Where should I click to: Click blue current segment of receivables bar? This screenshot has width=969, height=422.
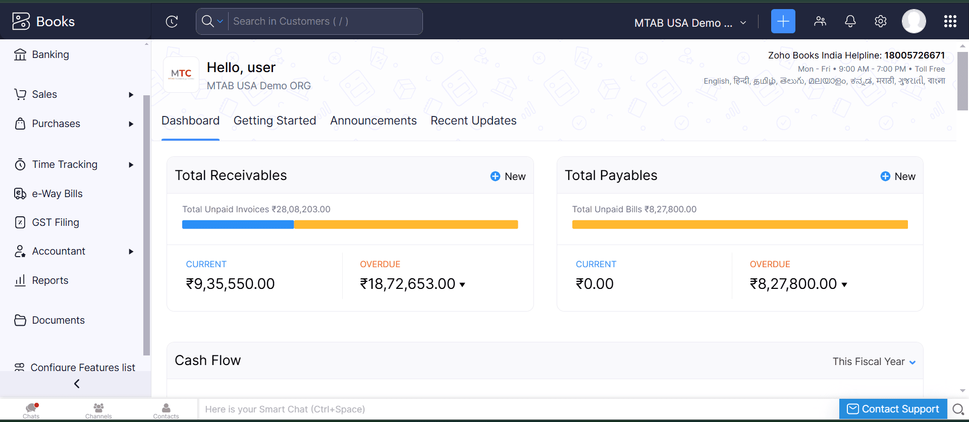(x=238, y=224)
